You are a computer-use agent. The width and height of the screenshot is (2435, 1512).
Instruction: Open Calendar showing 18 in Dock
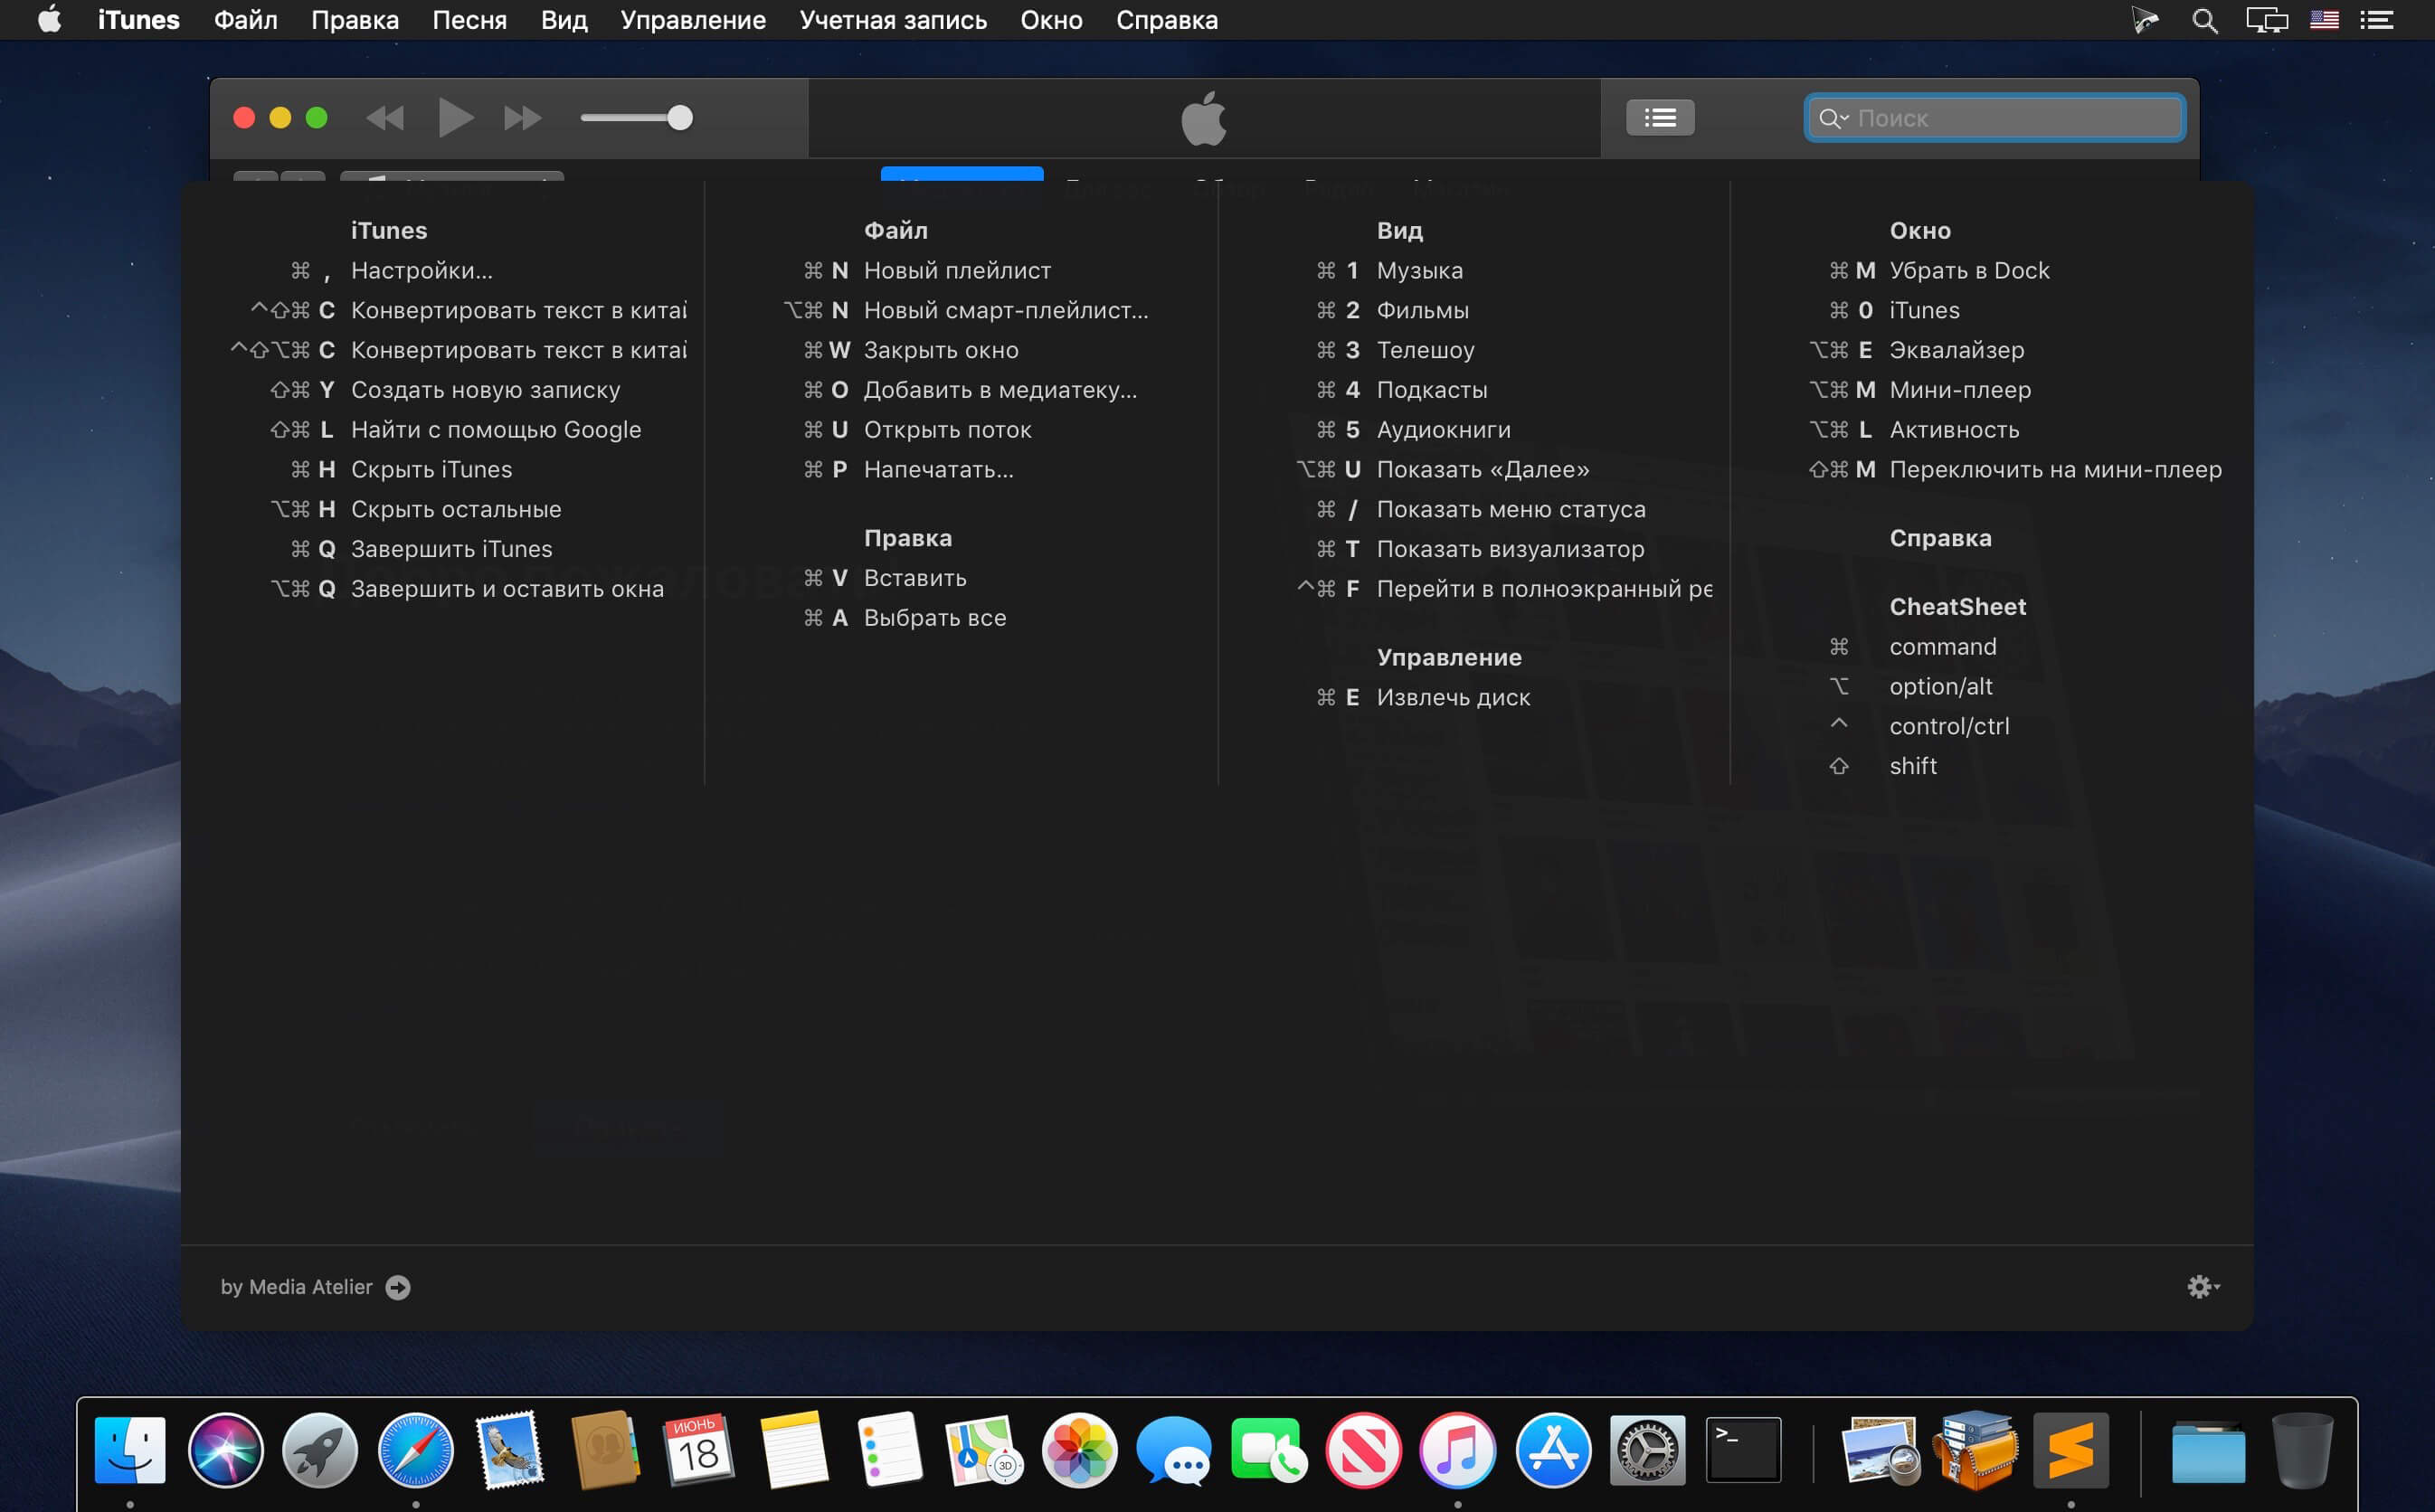699,1450
